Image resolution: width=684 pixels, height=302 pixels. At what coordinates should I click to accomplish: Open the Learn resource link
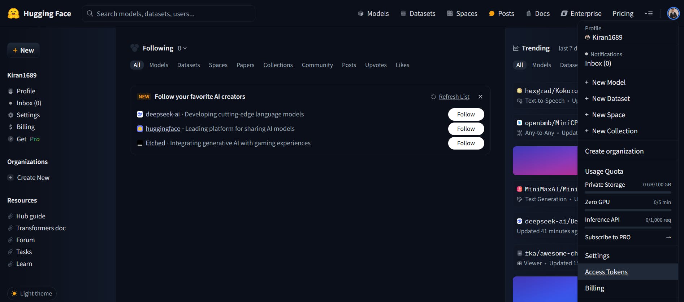point(20,264)
